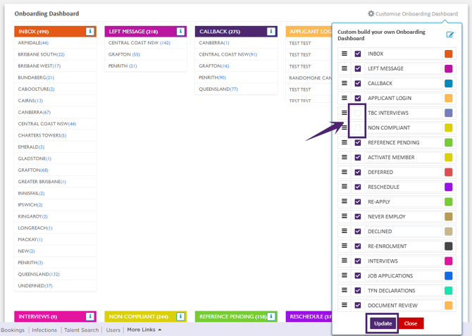
Task: Toggle the NEVER EMPLOY checkbox
Action: coord(358,216)
